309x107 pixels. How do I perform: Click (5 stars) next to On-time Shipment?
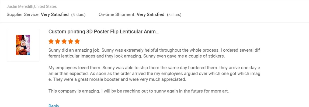pyautogui.click(x=174, y=15)
